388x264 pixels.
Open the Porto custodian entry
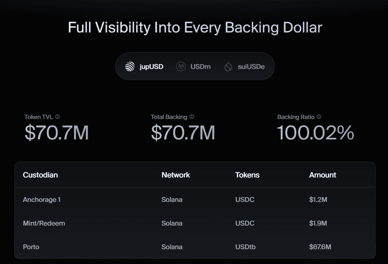click(x=31, y=247)
